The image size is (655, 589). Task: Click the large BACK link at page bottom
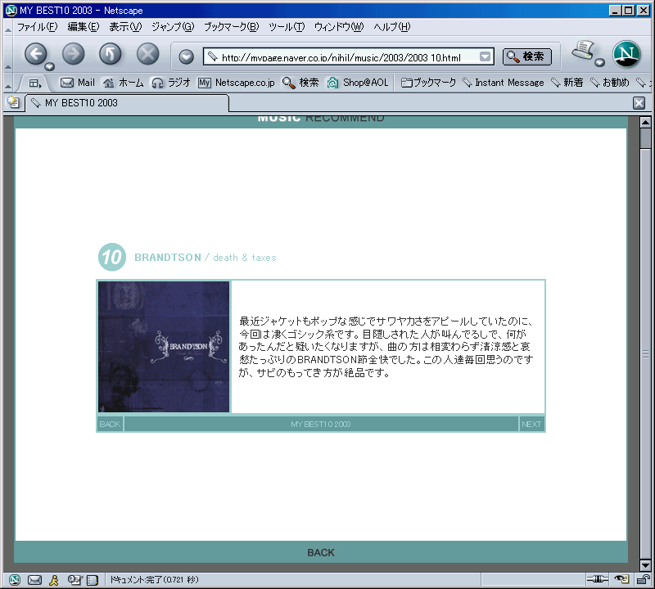[x=321, y=553]
